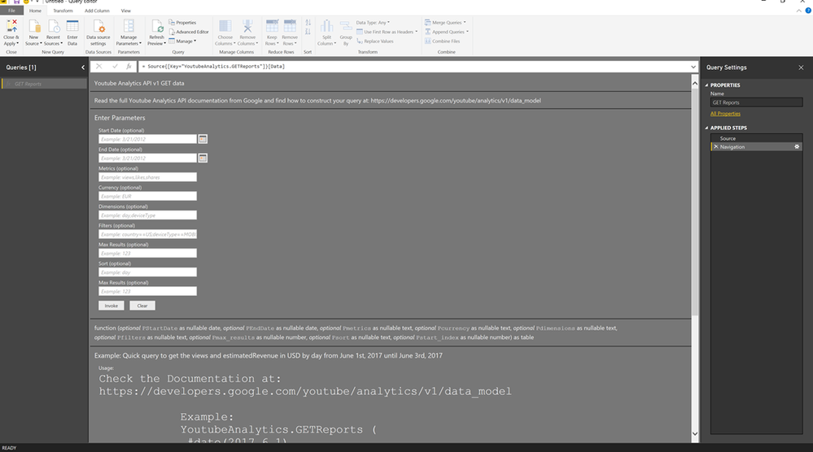813x452 pixels.
Task: Click the fx function icon
Action: (129, 67)
